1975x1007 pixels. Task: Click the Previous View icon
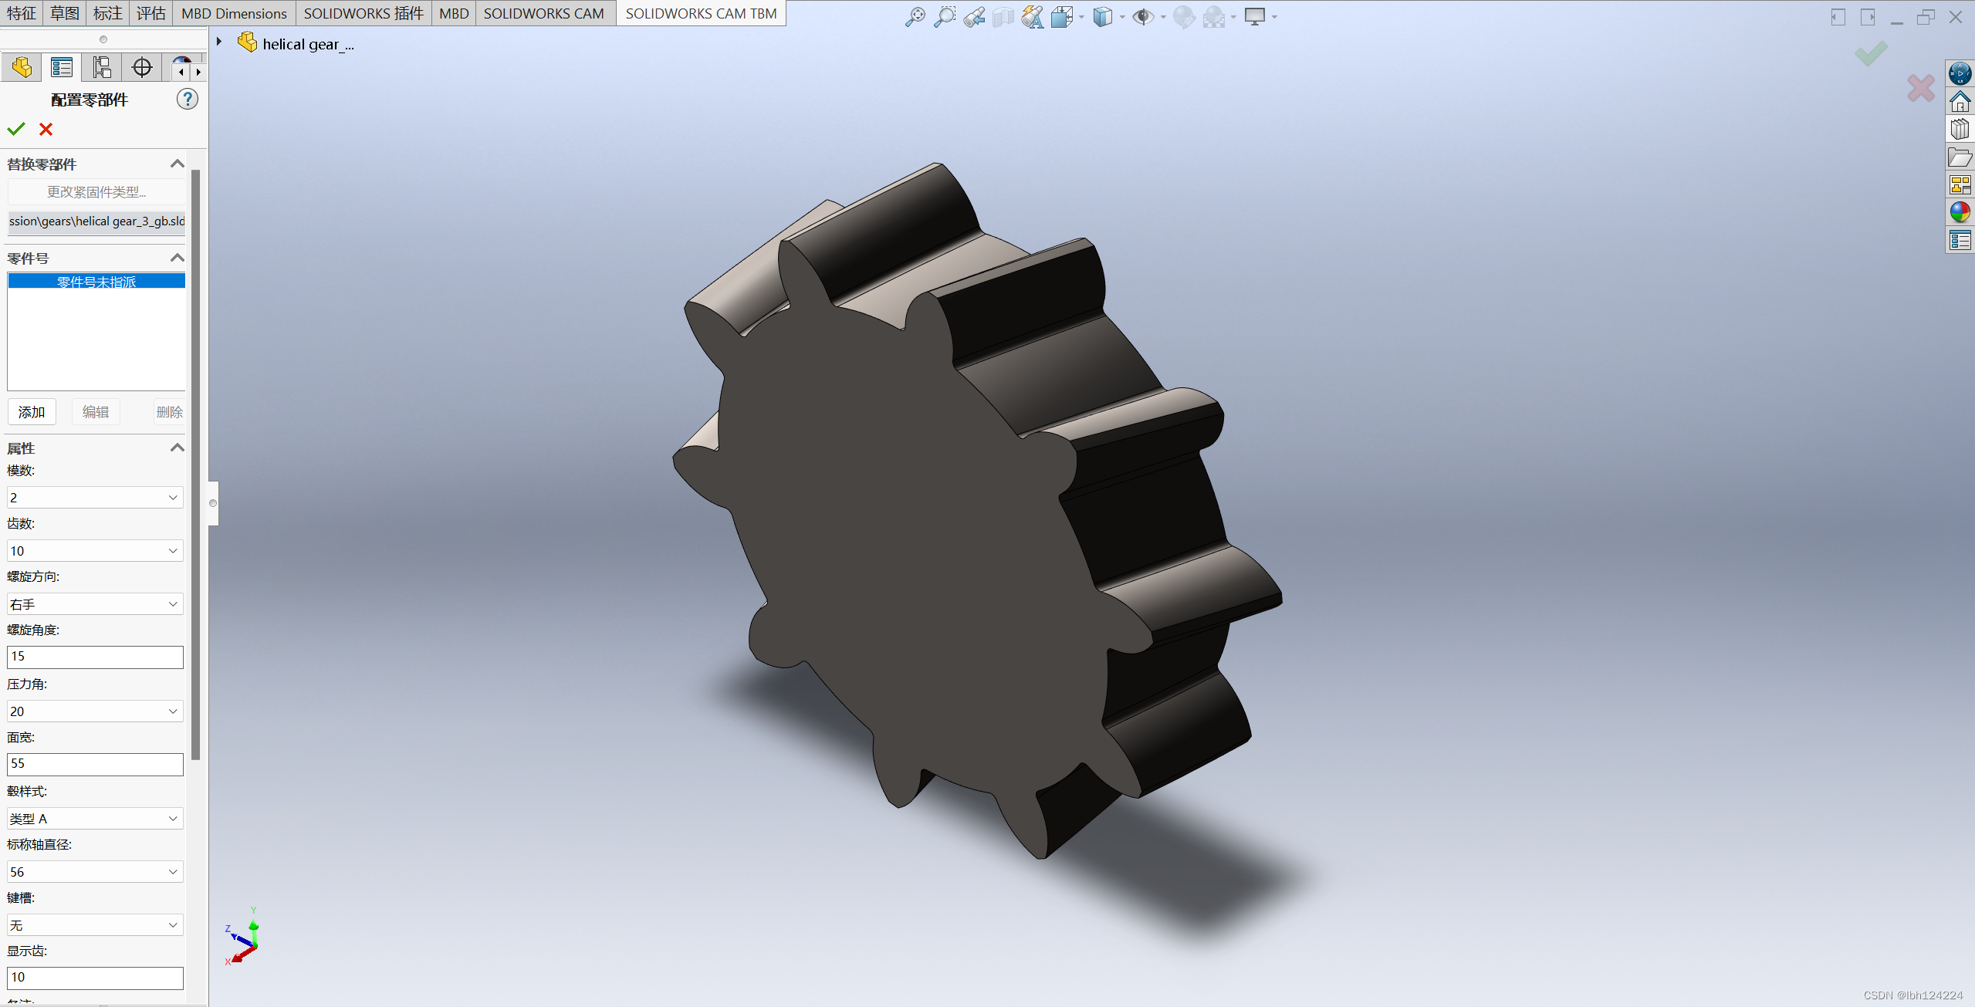[974, 16]
